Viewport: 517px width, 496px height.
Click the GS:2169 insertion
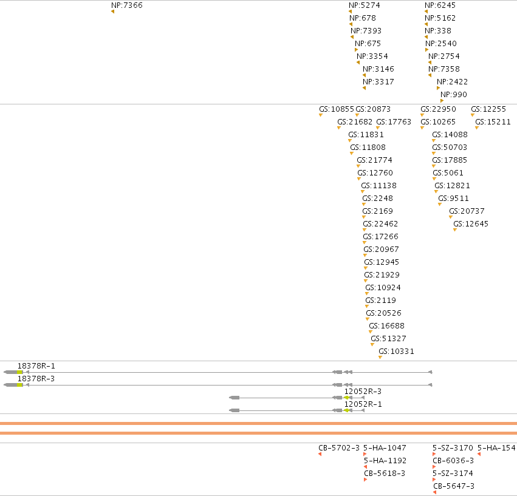point(377,211)
